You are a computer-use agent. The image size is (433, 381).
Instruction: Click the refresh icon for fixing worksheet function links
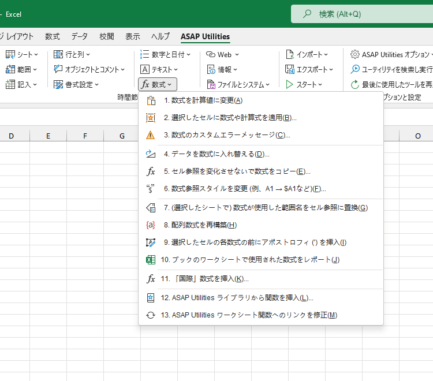[x=151, y=315]
